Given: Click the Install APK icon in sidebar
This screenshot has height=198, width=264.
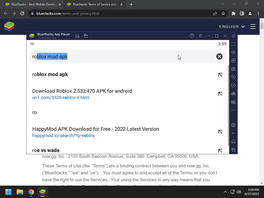Looking at the screenshot, I should (233, 102).
